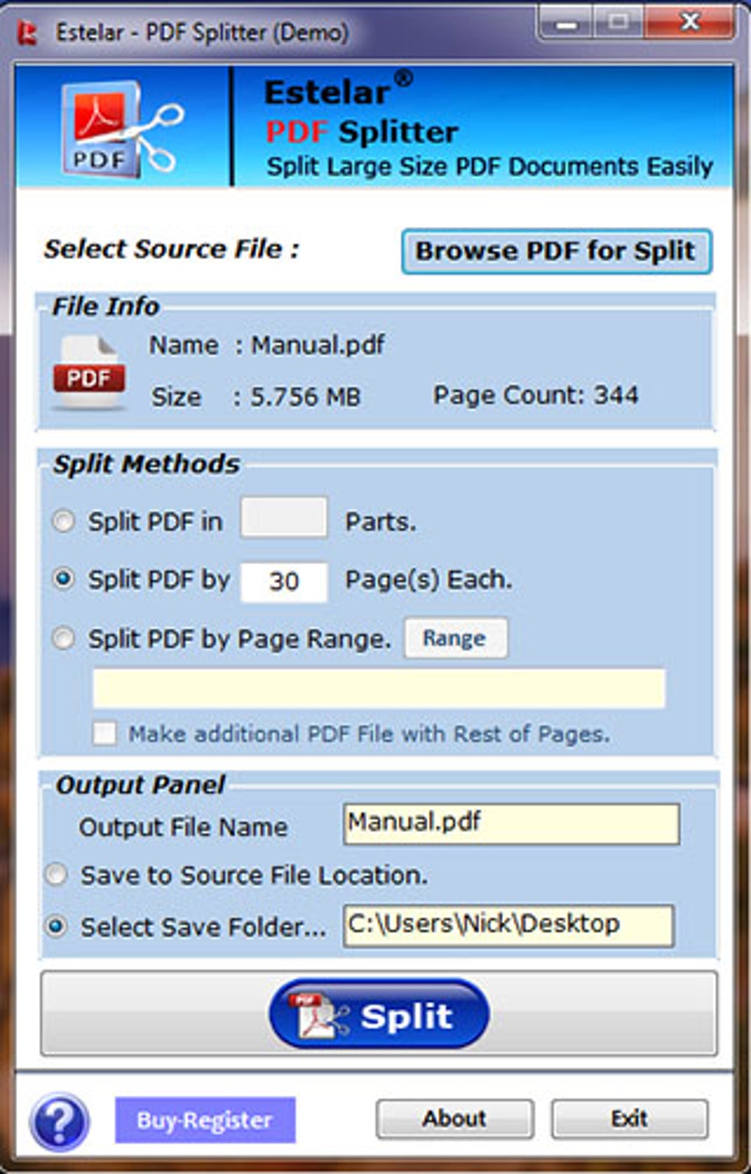Choose 'Split PDF by Page Range' radio button
The height and width of the screenshot is (1174, 751).
click(64, 638)
